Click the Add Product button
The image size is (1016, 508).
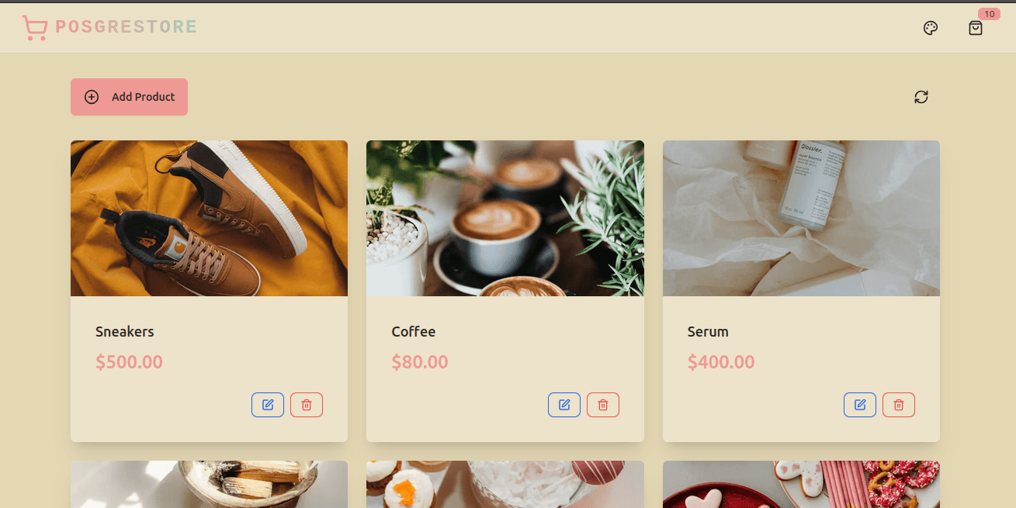(x=129, y=97)
